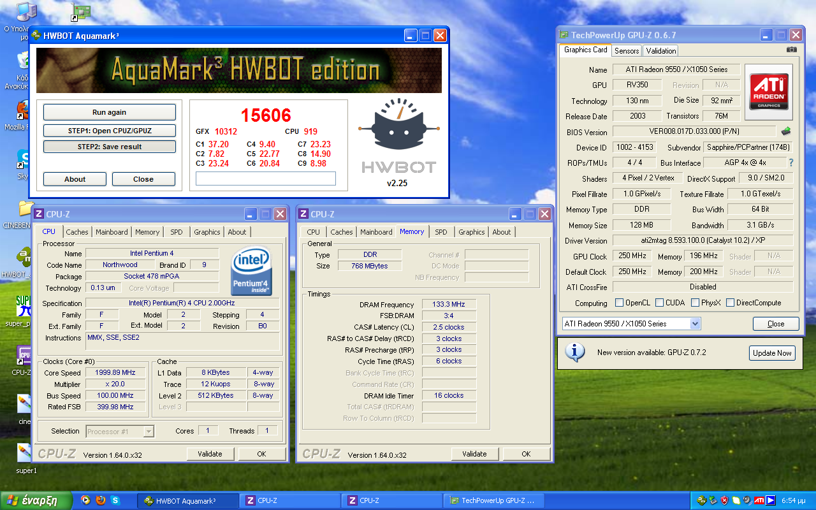This screenshot has width=816, height=510.
Task: Open the About tab in left CPU-Z window
Action: click(x=237, y=232)
